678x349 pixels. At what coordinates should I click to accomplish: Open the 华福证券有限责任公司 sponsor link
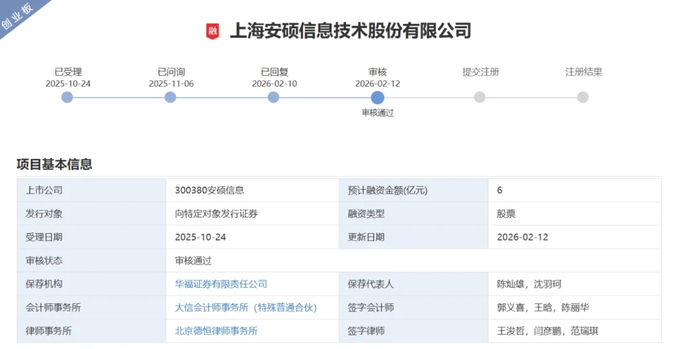coord(221,284)
